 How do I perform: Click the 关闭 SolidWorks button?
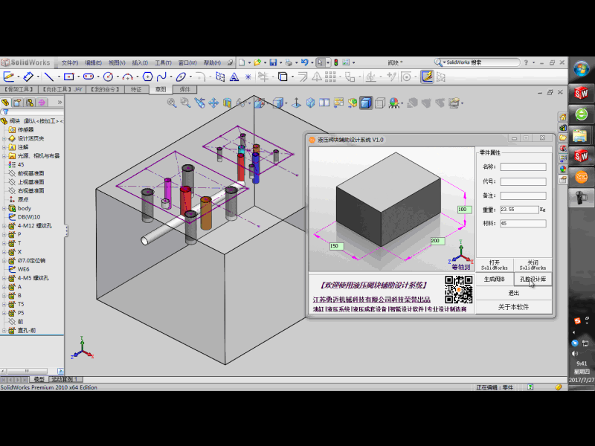(533, 265)
